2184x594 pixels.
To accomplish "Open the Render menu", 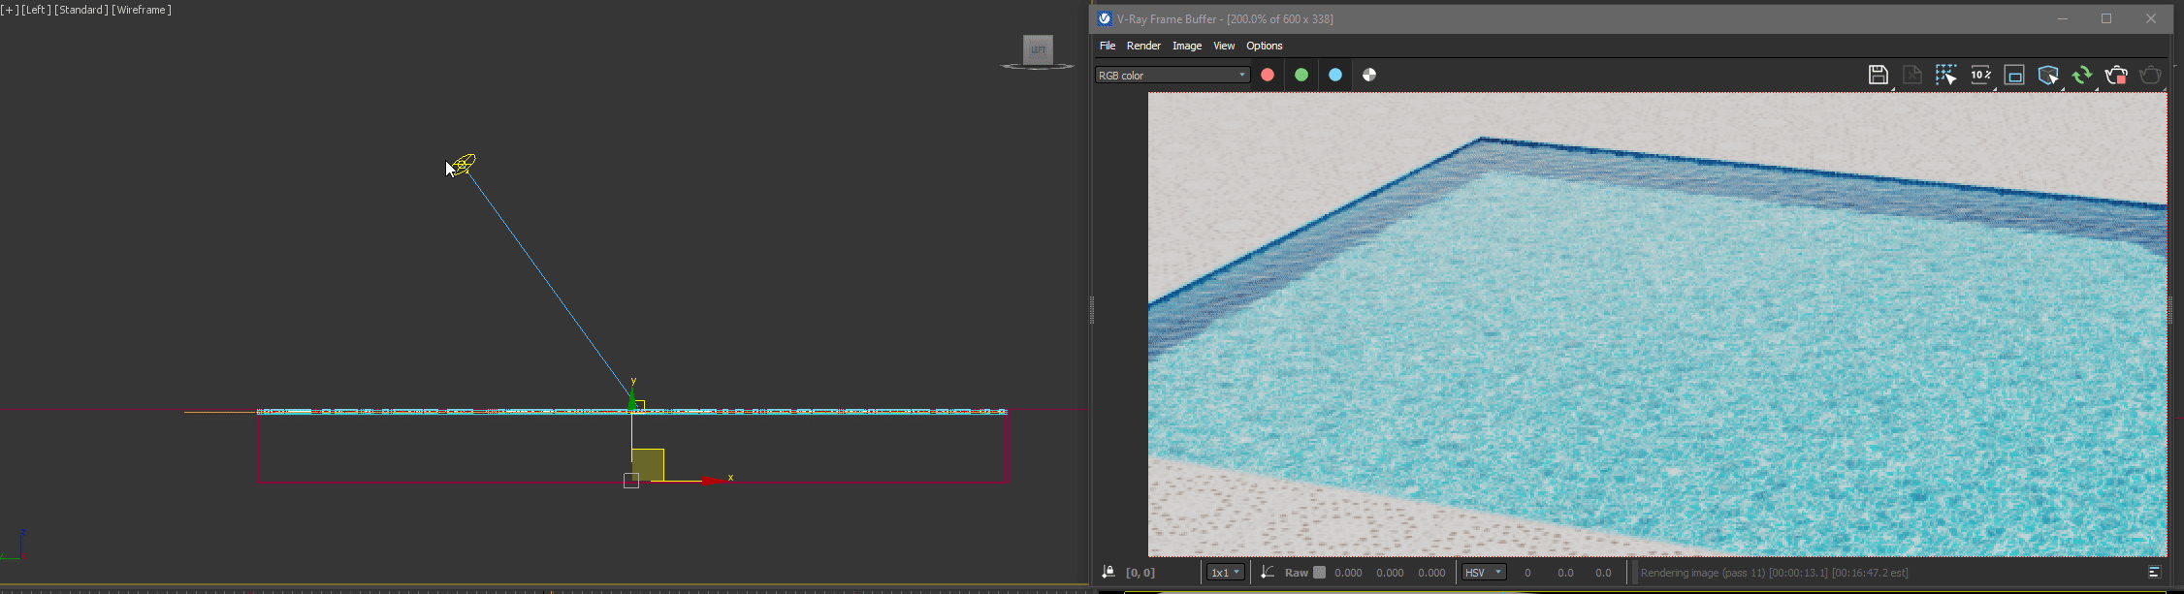I will click(x=1143, y=46).
